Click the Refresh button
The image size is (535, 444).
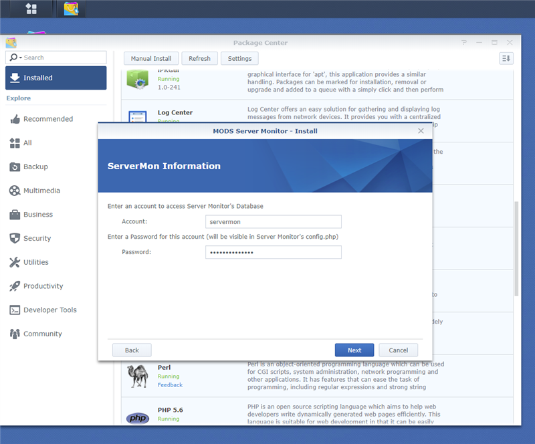(199, 58)
